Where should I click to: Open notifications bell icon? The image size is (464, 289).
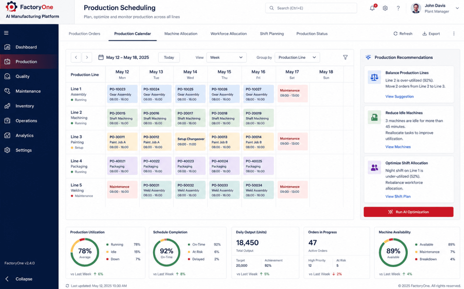pyautogui.click(x=372, y=8)
